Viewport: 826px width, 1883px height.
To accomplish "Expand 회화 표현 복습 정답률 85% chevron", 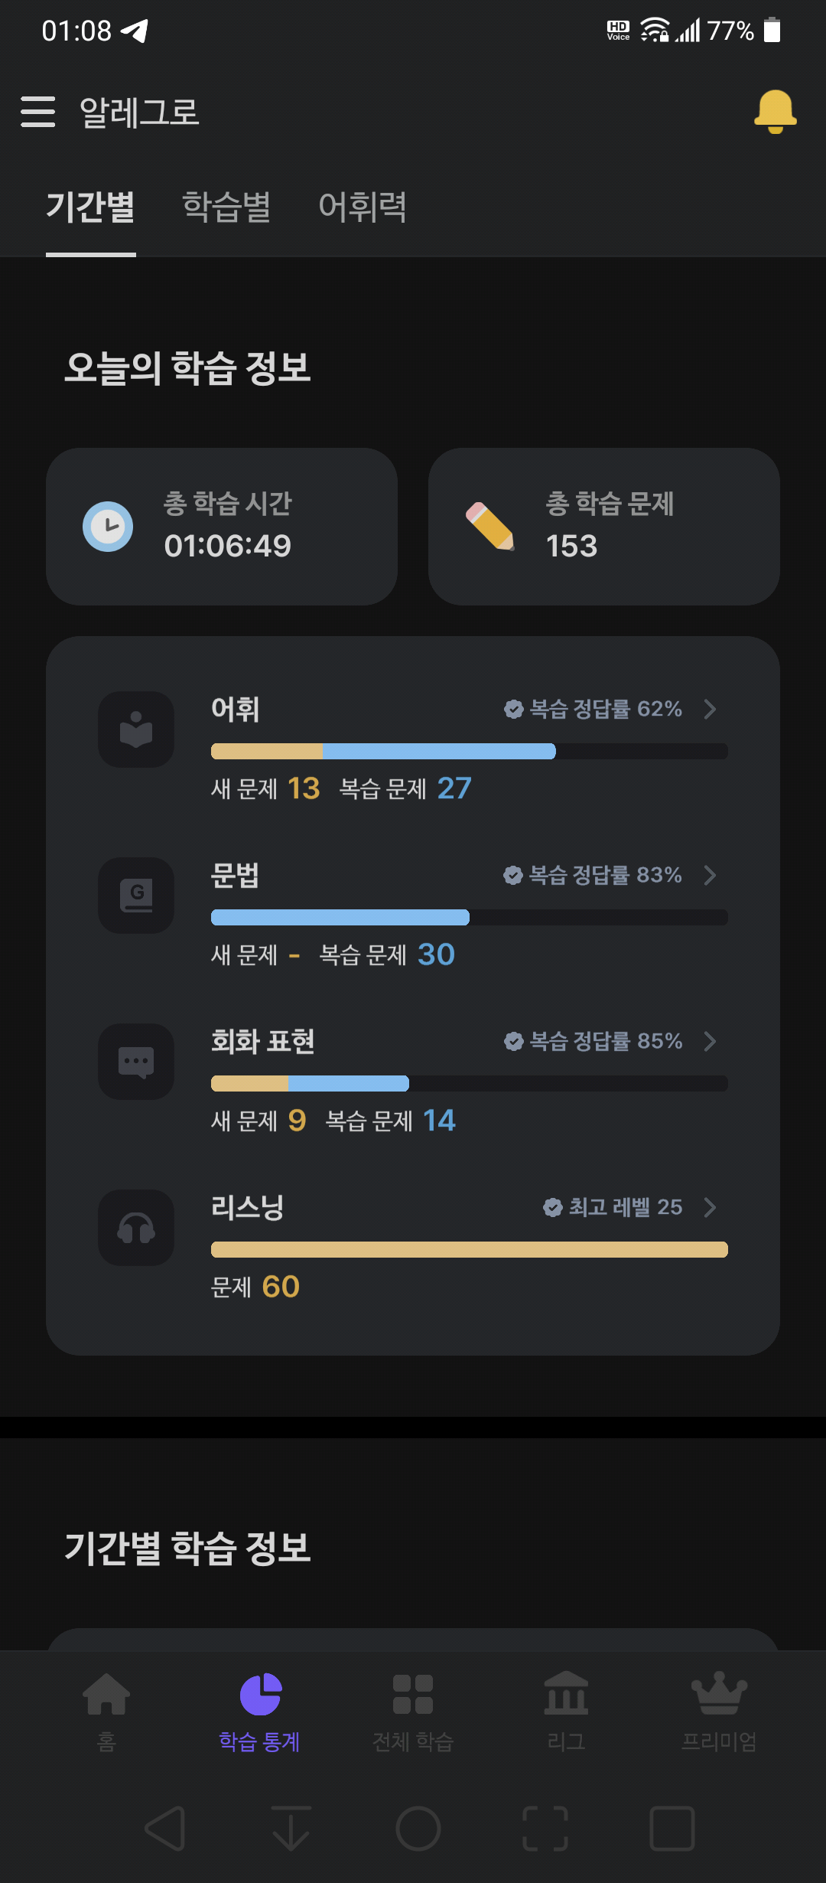I will [710, 1041].
